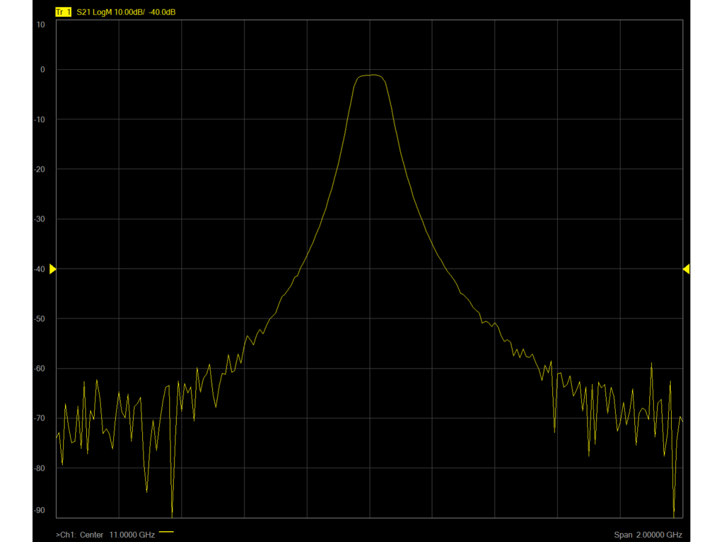Click the -90 y-axis label at bottom

click(x=40, y=510)
